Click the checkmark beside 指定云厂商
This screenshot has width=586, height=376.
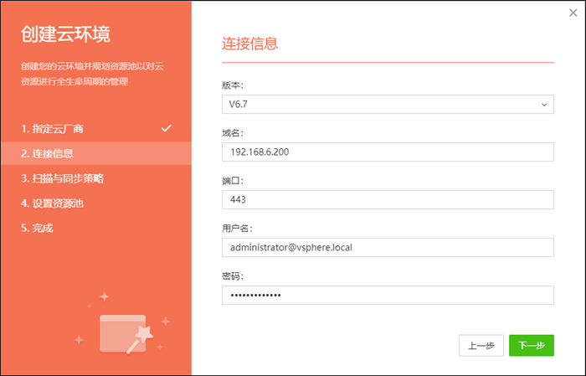(x=167, y=128)
